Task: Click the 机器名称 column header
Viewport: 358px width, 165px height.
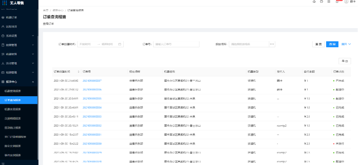Action: pos(170,72)
